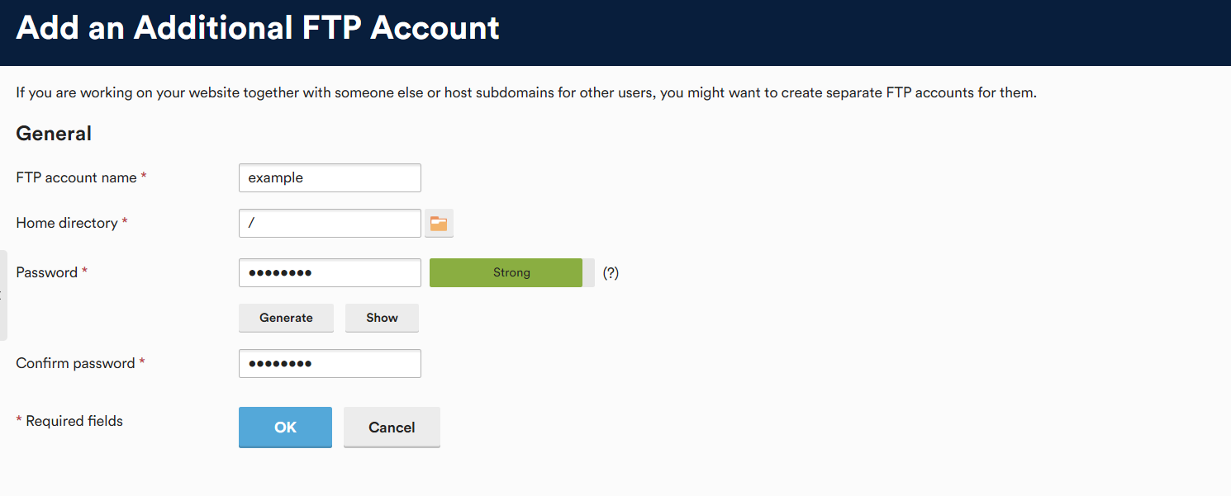The image size is (1231, 496).
Task: Click the introductory description paragraph
Action: pyautogui.click(x=526, y=92)
